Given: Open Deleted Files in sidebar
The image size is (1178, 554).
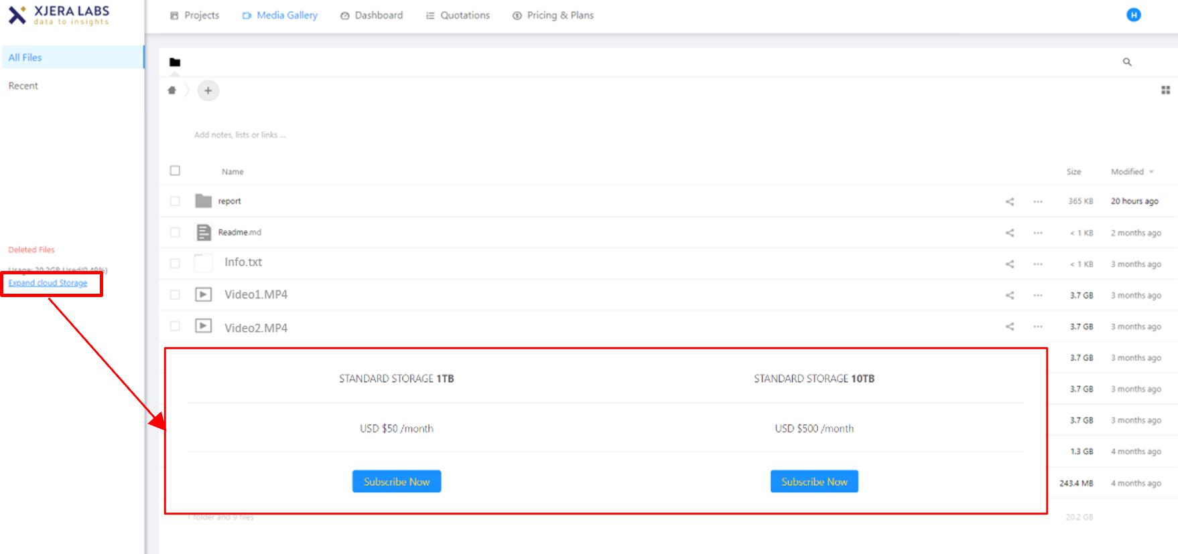Looking at the screenshot, I should click(31, 250).
